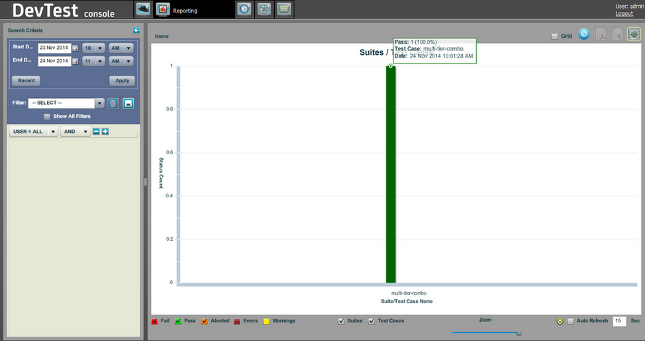This screenshot has width=645, height=341.
Task: Click the Recent button
Action: (x=26, y=81)
